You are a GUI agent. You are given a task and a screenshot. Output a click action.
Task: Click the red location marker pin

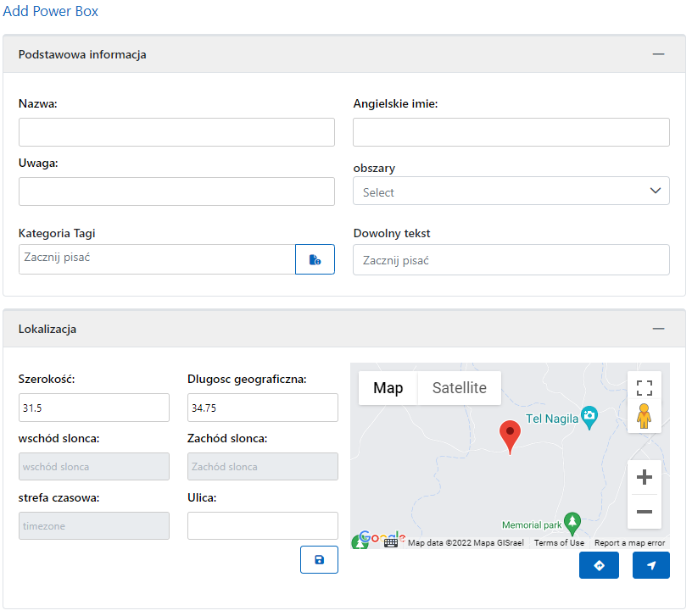[510, 436]
